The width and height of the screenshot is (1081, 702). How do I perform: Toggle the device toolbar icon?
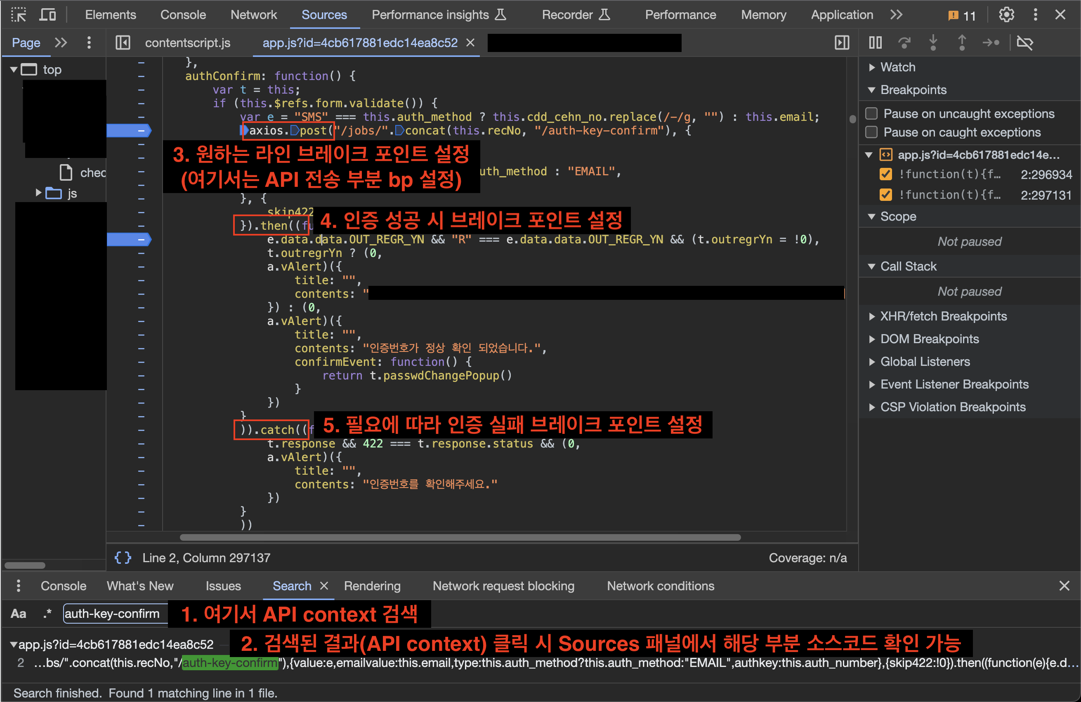tap(47, 14)
